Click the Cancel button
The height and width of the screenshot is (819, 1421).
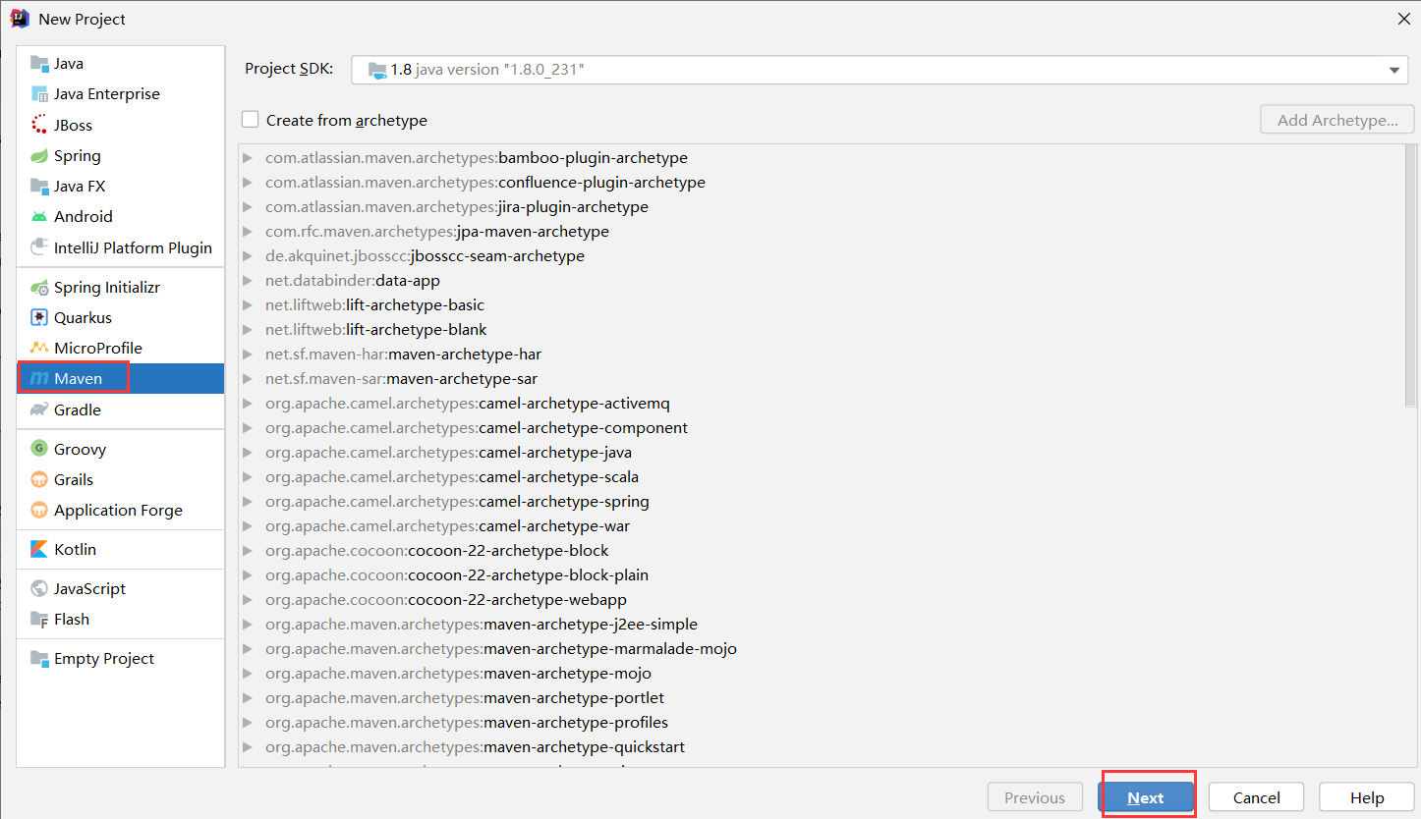pyautogui.click(x=1256, y=797)
